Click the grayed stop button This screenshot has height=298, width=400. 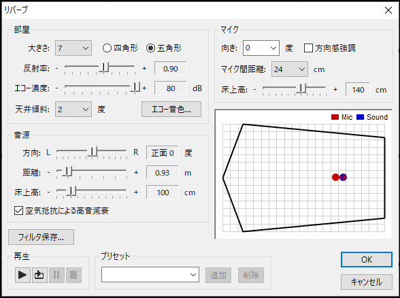(73, 275)
